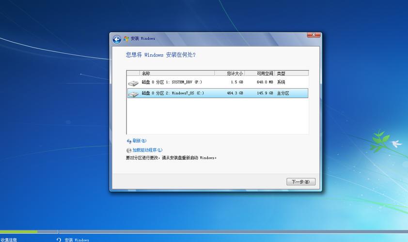
Task: Sort by 类型 column header
Action: click(292, 73)
